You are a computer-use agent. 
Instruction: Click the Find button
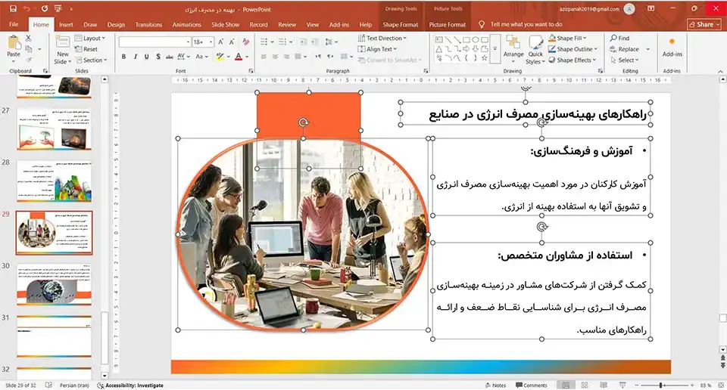click(x=620, y=38)
